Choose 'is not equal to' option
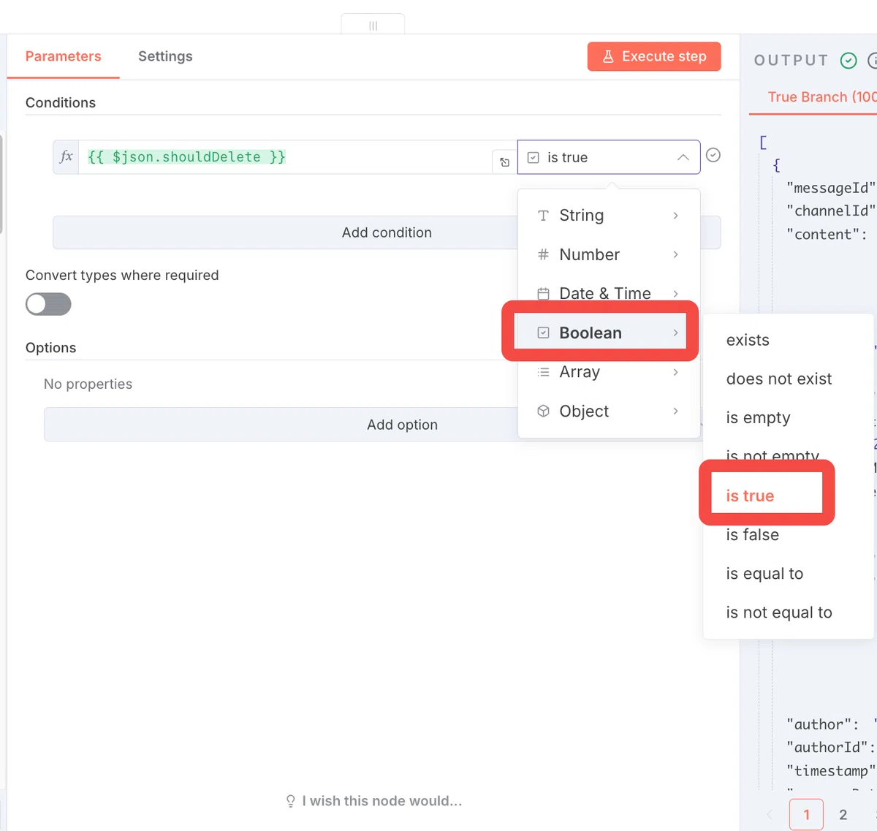Image resolution: width=877 pixels, height=831 pixels. pyautogui.click(x=779, y=612)
